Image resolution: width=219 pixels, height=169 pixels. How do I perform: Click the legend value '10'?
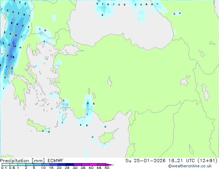point(43,168)
